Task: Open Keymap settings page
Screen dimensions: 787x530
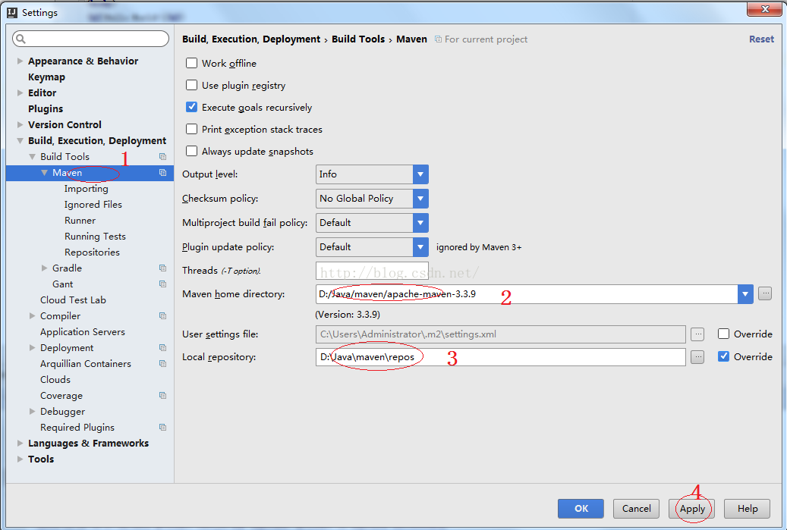Action: pos(47,77)
